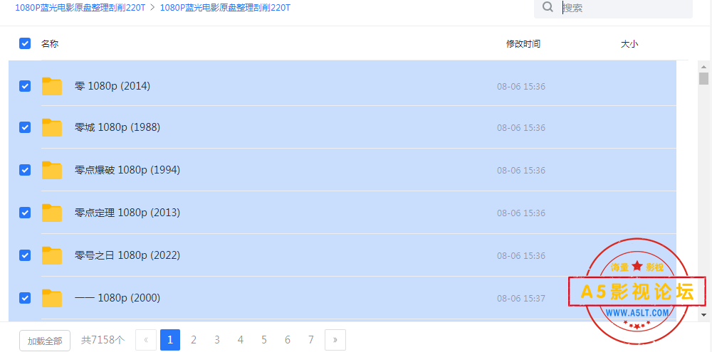Click the 共7158个 total count text
The width and height of the screenshot is (712, 352).
click(103, 340)
